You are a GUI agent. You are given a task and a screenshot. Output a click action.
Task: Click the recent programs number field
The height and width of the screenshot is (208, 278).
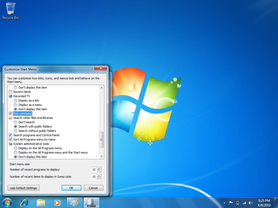(94, 170)
